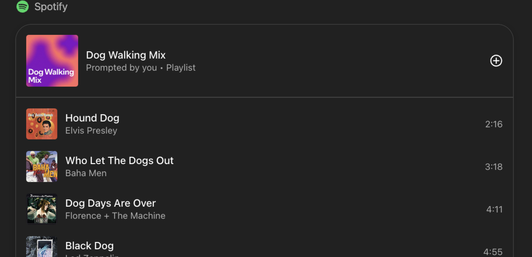Select the Black Dog track title
532x257 pixels.
click(x=89, y=246)
